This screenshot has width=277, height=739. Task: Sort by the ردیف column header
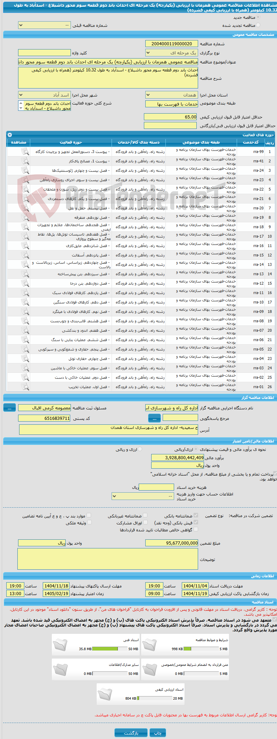click(x=269, y=142)
